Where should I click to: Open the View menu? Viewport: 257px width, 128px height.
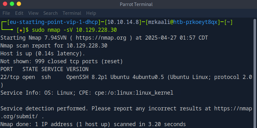33,13
